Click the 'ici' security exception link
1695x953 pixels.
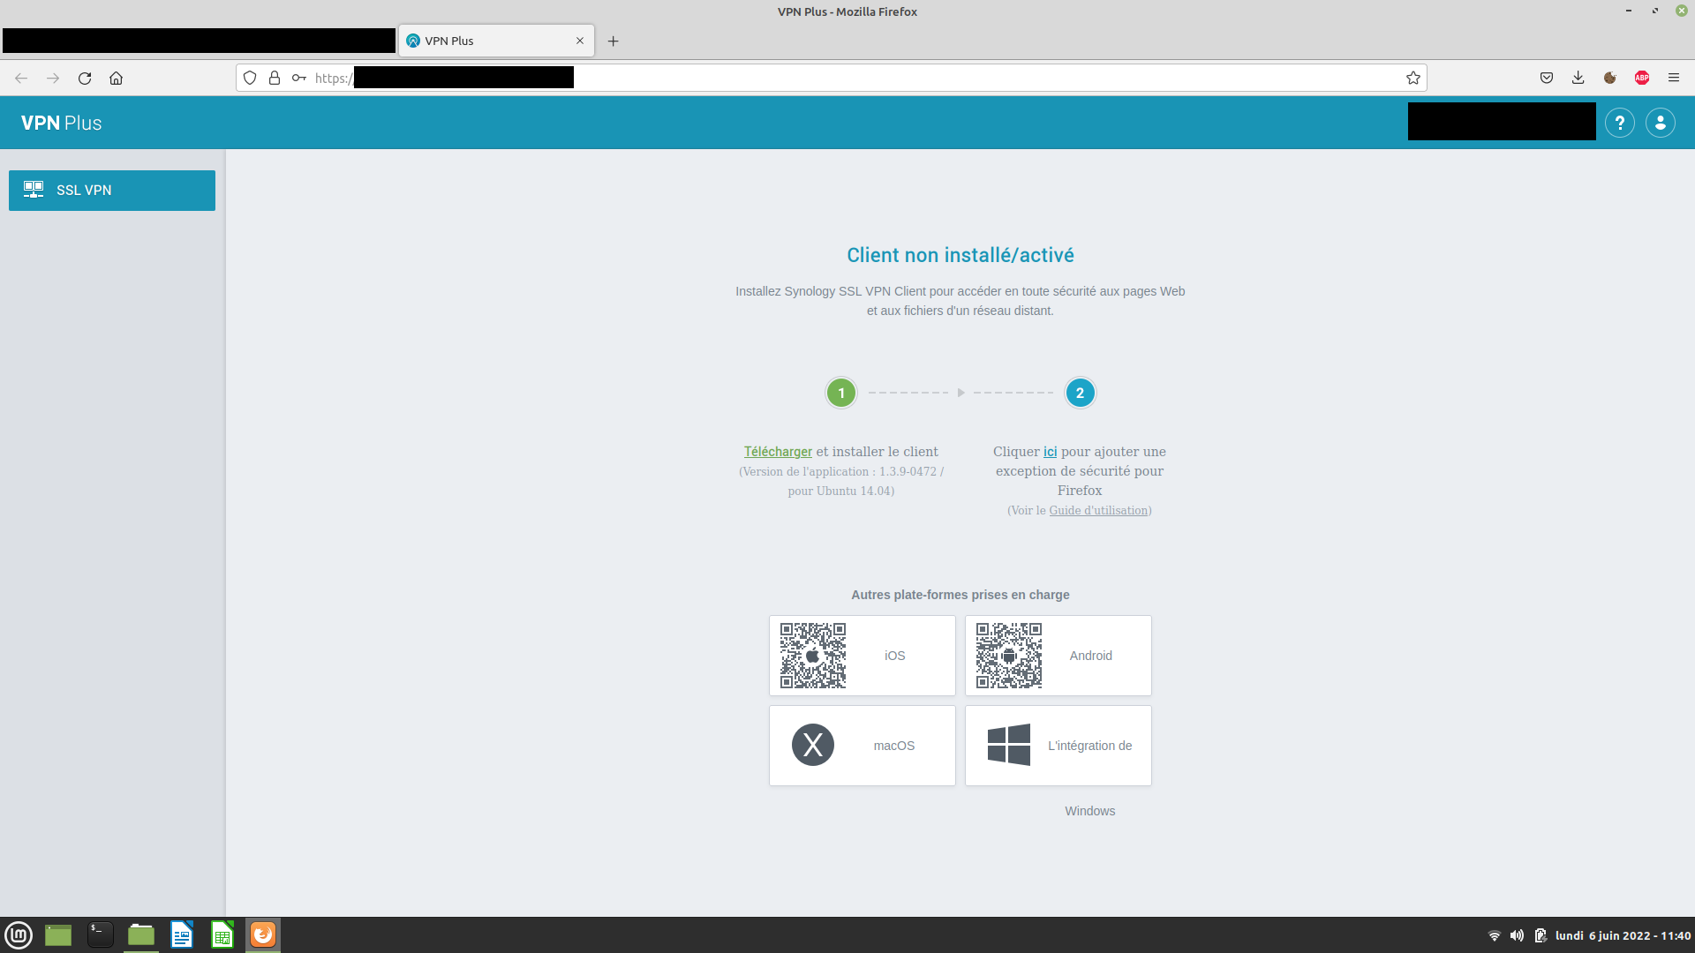pyautogui.click(x=1050, y=452)
